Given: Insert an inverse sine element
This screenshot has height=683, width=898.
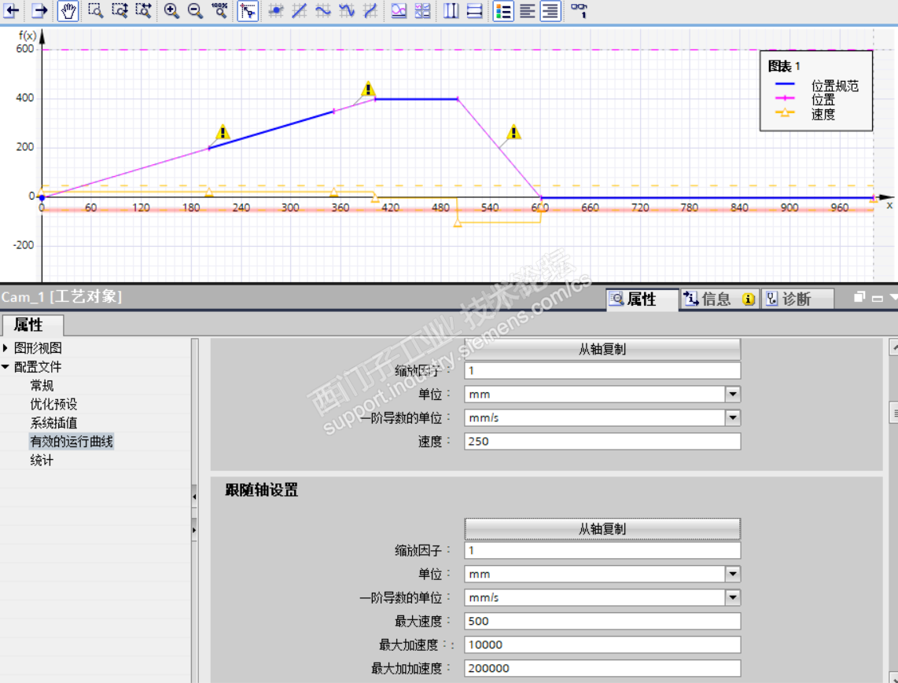Looking at the screenshot, I should pyautogui.click(x=370, y=10).
